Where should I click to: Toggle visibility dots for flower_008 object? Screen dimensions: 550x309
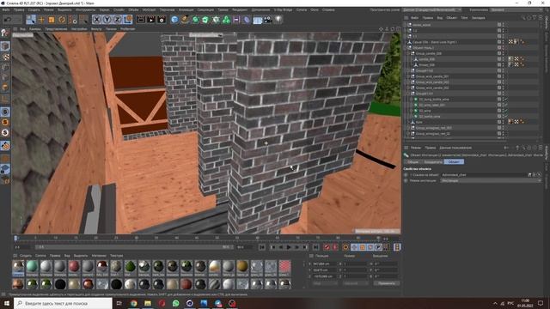504,65
